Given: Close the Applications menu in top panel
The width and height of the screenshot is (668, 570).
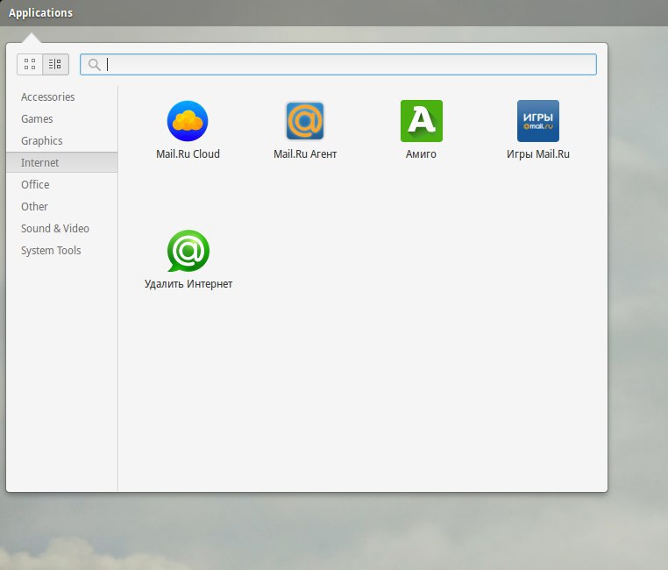Looking at the screenshot, I should 40,13.
